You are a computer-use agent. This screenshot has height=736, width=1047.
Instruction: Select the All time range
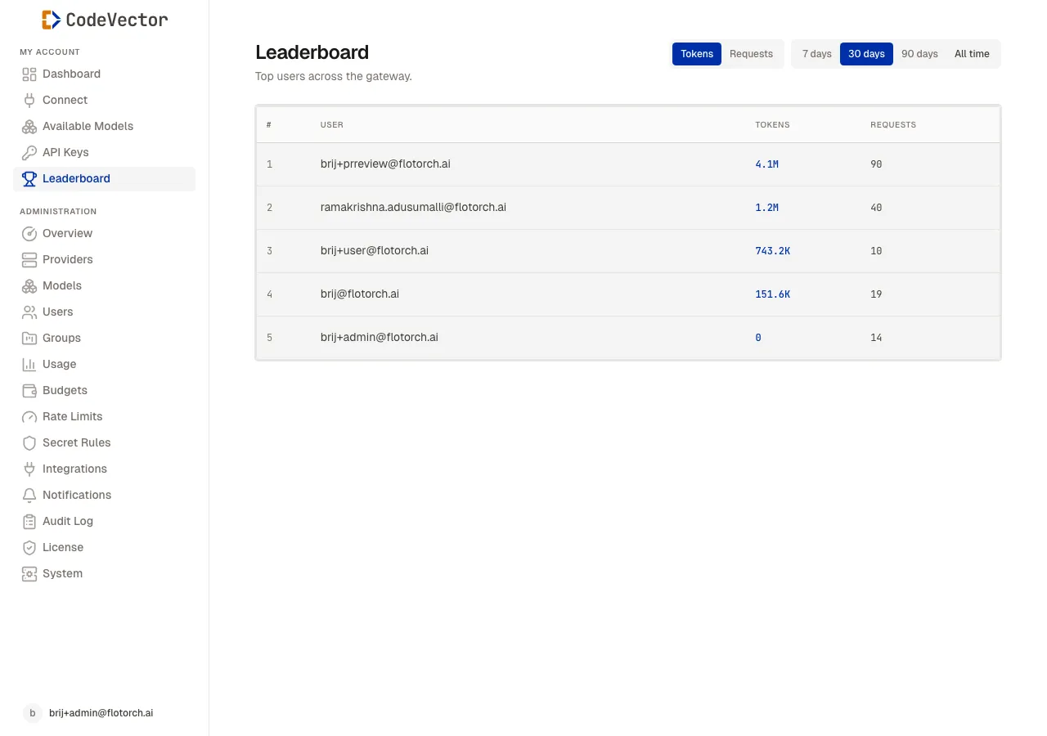coord(972,54)
